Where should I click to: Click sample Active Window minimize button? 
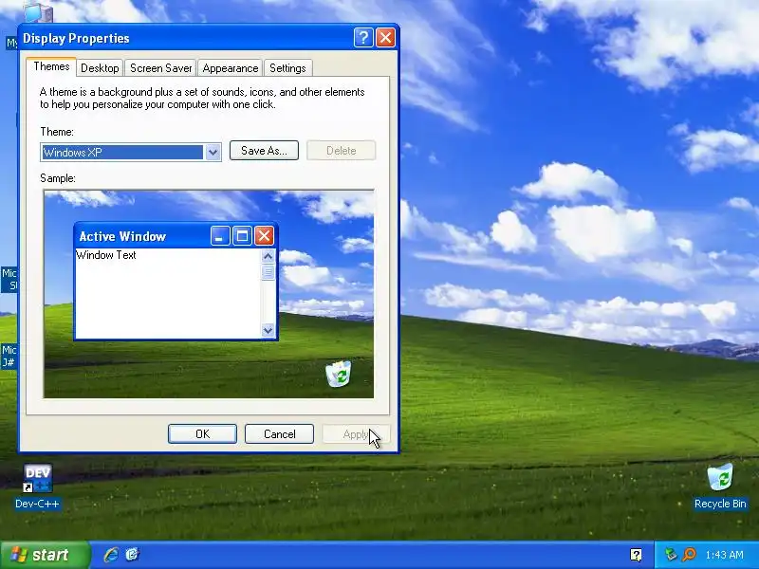(220, 236)
